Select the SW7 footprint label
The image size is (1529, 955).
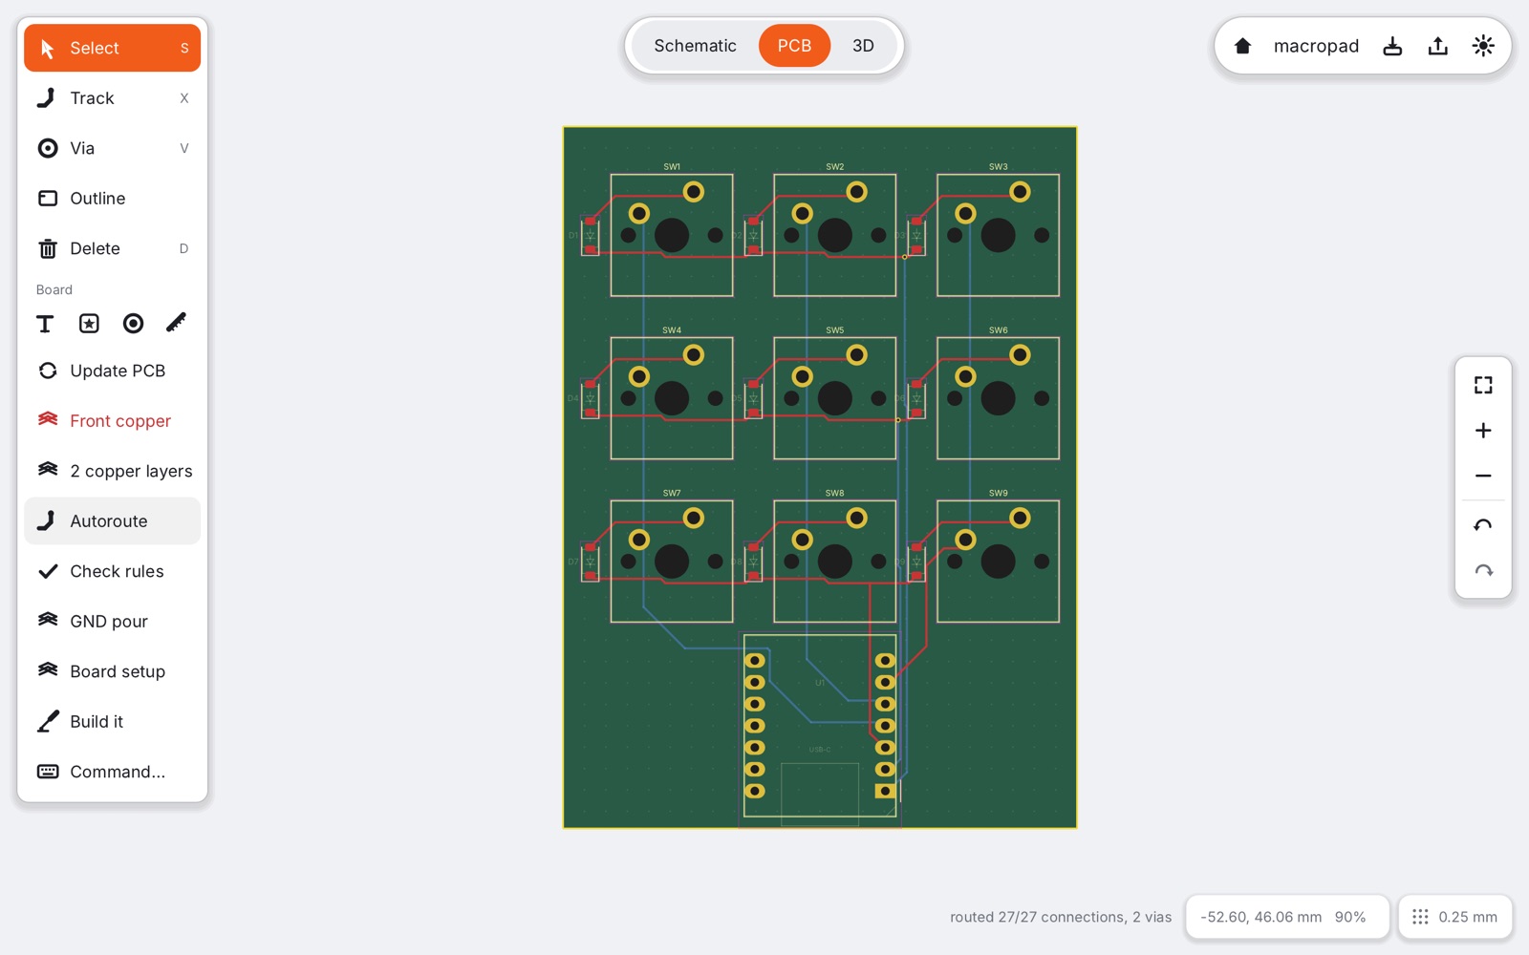click(672, 494)
